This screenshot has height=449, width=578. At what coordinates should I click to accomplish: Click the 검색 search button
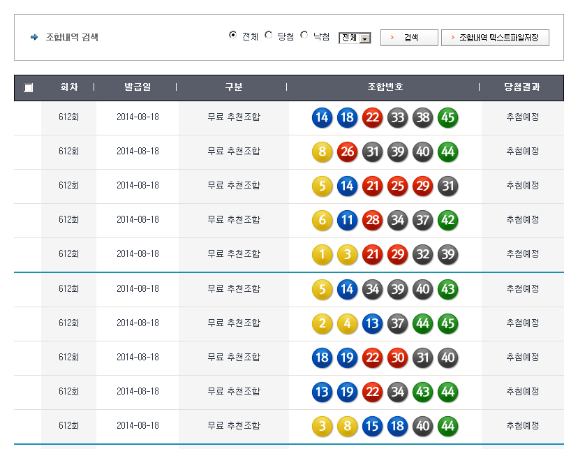[x=409, y=38]
